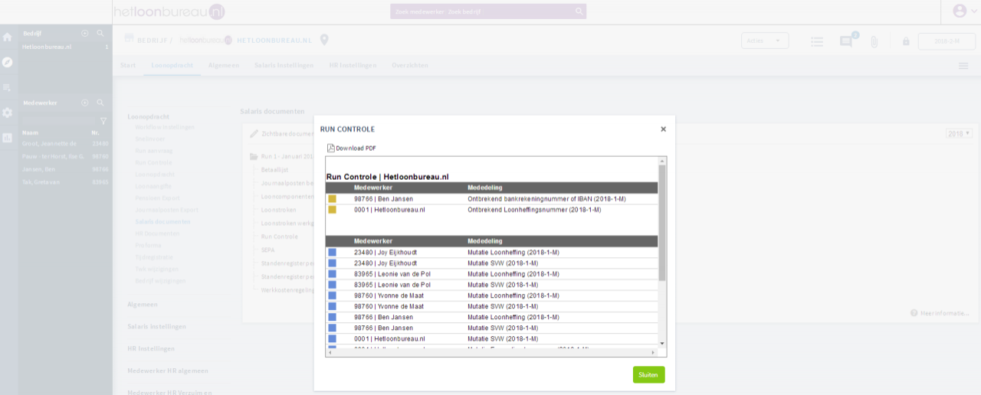This screenshot has width=981, height=395.
Task: Click the Download PDF icon link
Action: (352, 148)
